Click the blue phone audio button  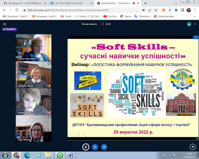tap(95, 147)
